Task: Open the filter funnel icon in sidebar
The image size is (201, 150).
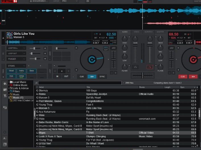Action: pyautogui.click(x=5, y=96)
